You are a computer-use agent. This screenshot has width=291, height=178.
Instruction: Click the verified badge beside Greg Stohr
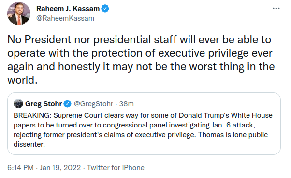click(67, 103)
